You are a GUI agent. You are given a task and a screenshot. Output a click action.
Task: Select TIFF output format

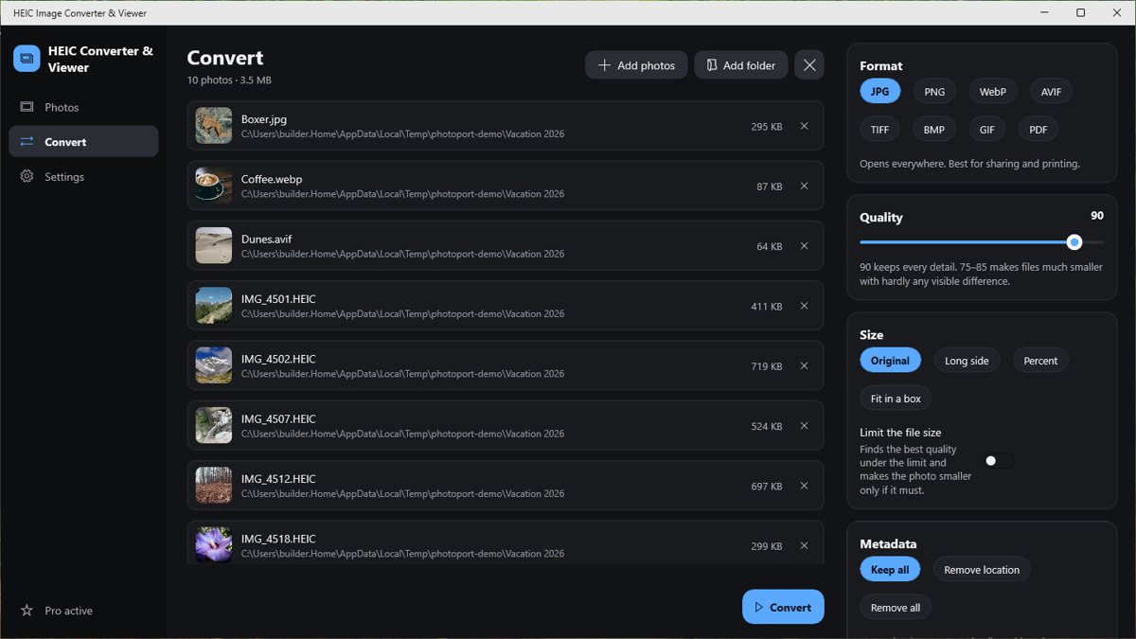(880, 130)
